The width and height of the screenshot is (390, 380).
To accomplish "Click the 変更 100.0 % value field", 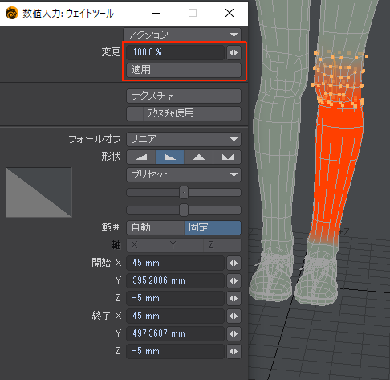I will 175,52.
